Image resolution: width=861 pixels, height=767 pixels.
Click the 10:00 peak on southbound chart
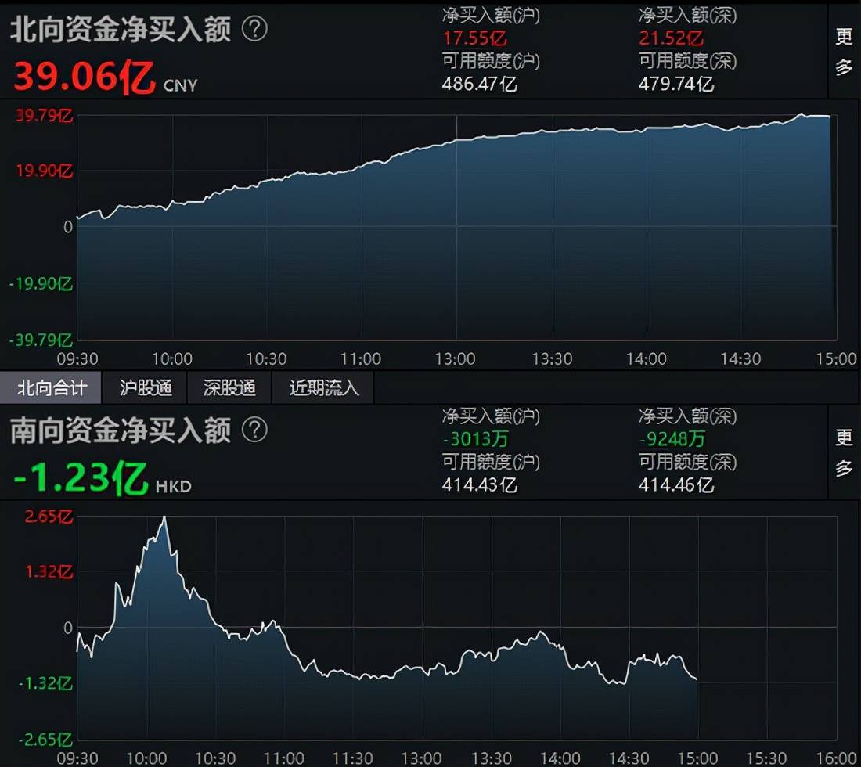pos(164,517)
